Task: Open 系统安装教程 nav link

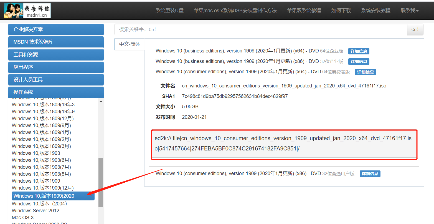Action: point(376,11)
